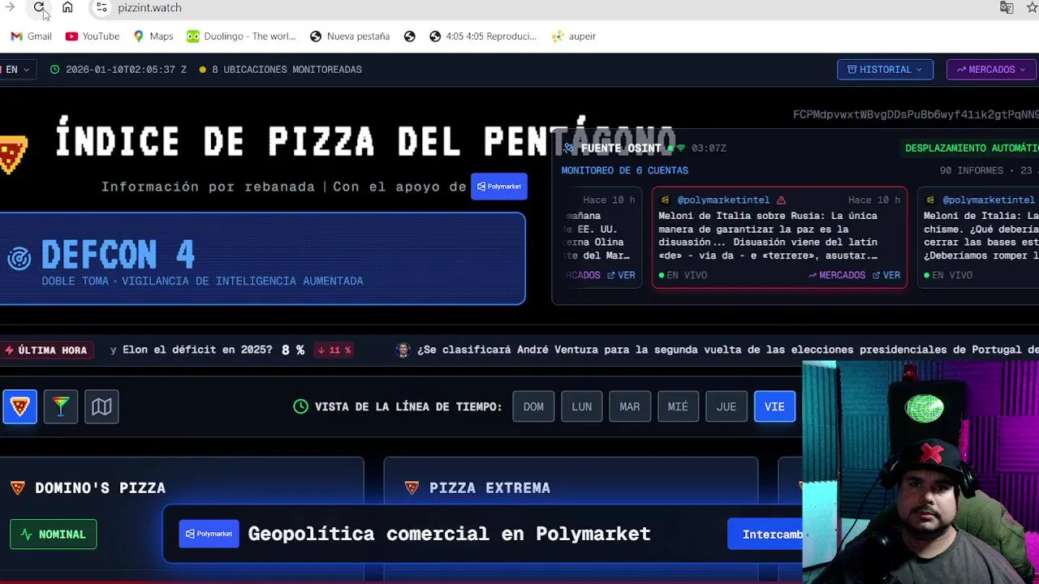Open VER link on Meloni Rusia card
This screenshot has height=584, width=1039.
point(886,275)
